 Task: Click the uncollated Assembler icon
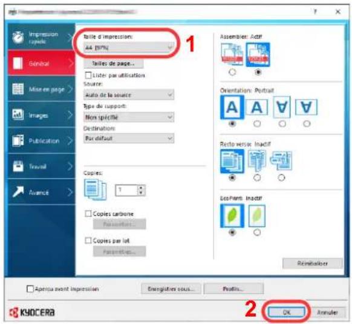232,54
